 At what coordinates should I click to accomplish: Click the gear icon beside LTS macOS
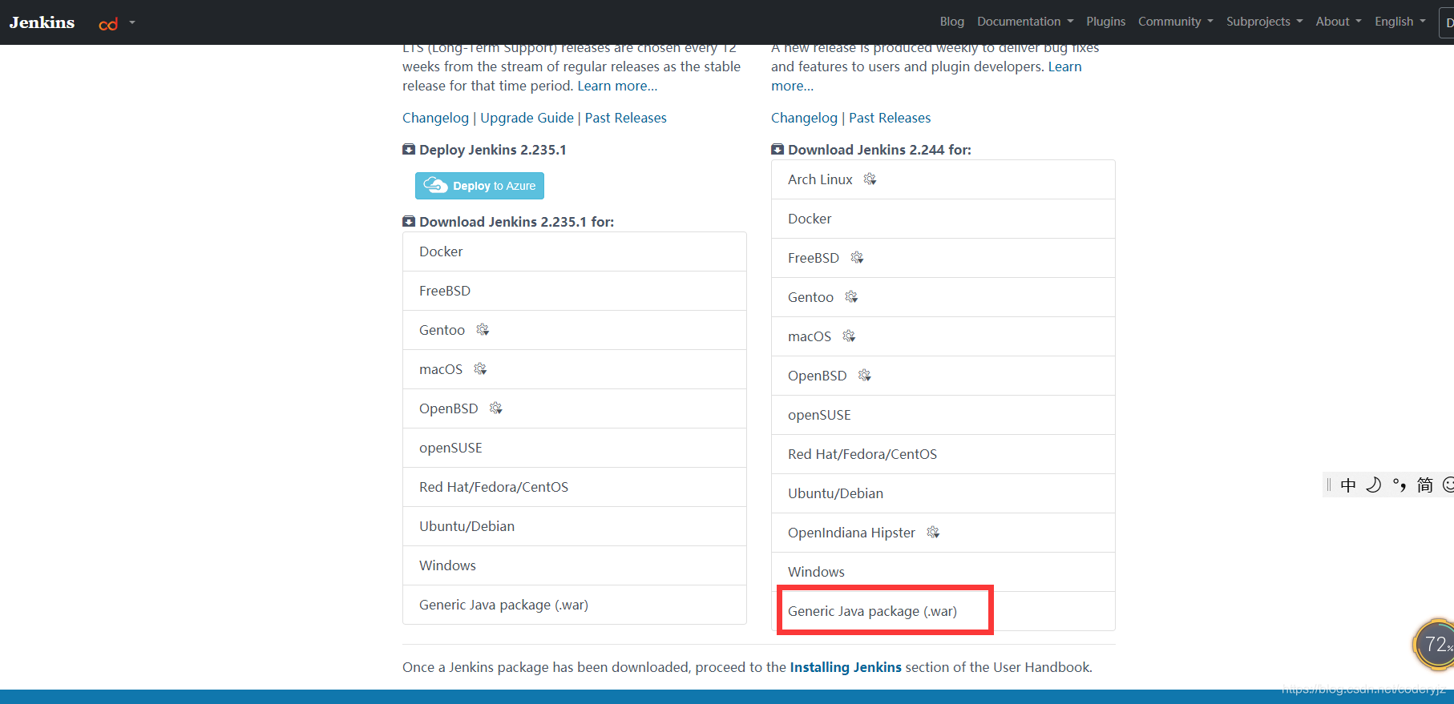point(480,369)
